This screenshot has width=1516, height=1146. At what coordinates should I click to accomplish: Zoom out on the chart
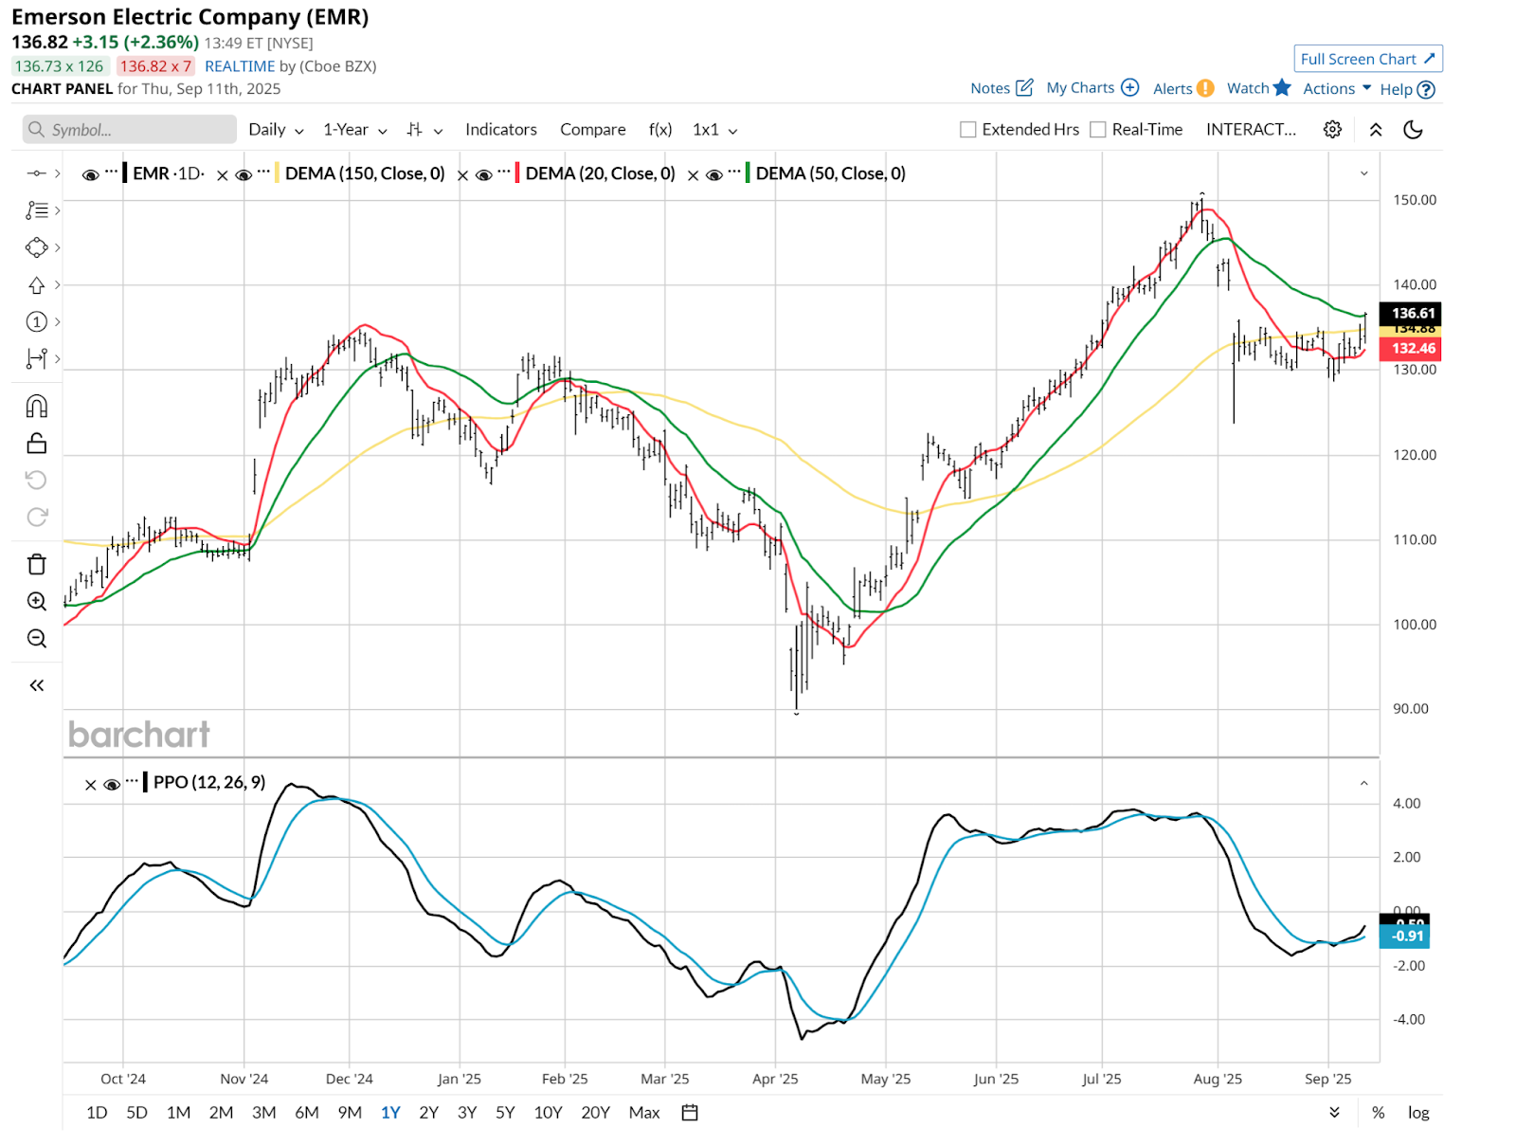coord(36,638)
